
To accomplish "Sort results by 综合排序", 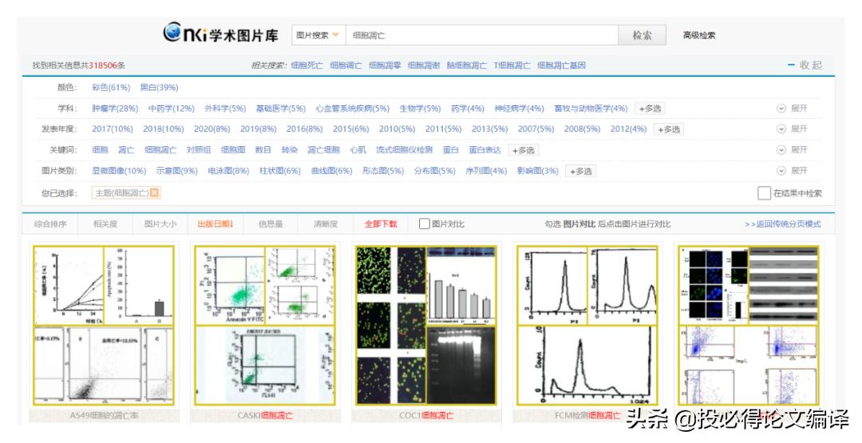I will tap(50, 223).
